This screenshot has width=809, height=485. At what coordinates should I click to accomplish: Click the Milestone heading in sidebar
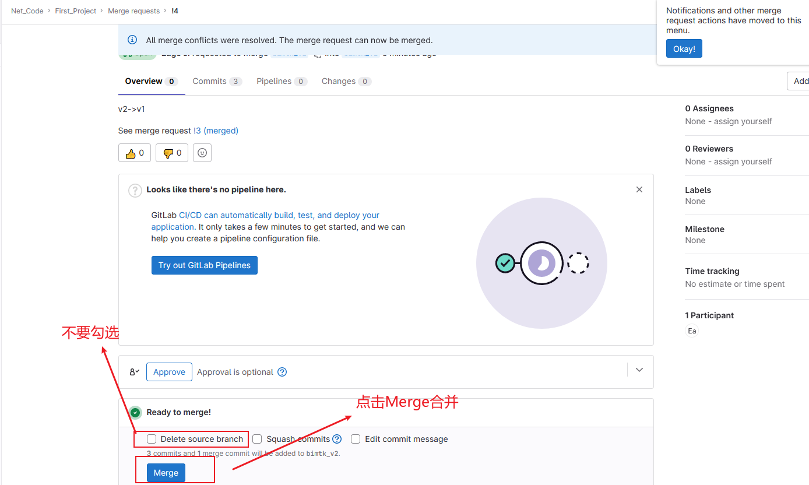[705, 229]
